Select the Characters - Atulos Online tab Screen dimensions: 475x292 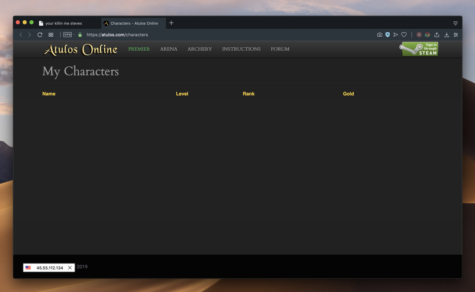click(134, 23)
